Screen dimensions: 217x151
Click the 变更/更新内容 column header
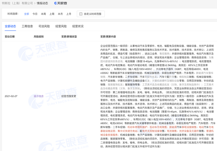108,37
